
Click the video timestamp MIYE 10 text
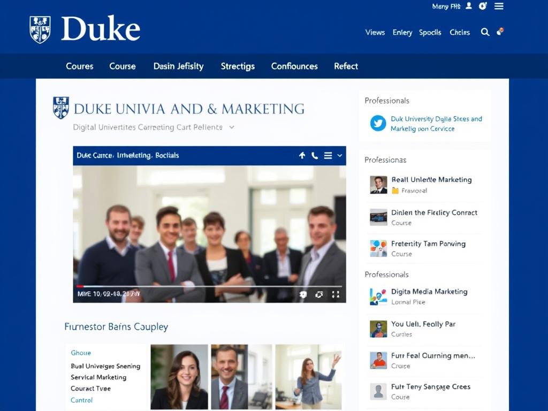(x=108, y=294)
